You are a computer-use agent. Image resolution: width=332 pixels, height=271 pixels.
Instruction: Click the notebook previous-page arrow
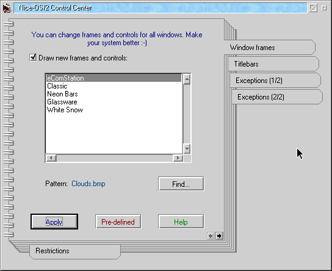pyautogui.click(x=211, y=236)
